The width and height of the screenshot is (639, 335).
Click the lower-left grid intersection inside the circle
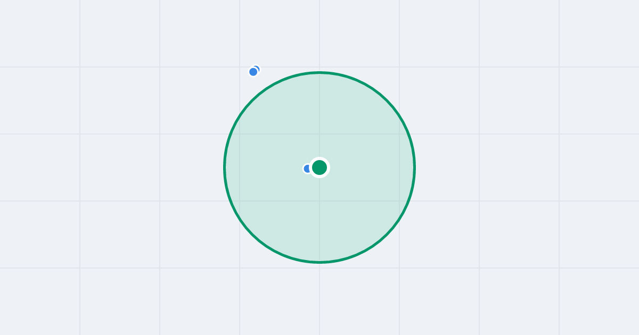pos(240,201)
